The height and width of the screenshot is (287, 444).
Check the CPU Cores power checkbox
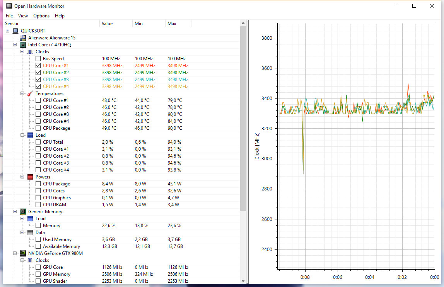click(x=38, y=191)
